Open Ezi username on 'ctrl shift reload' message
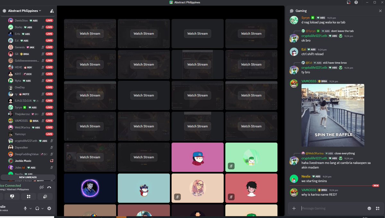 (304, 50)
